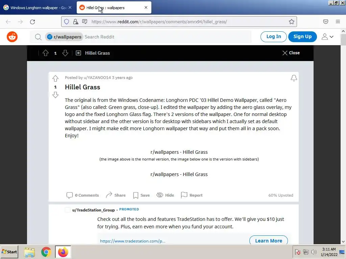Go forward with browser forward arrow
This screenshot has width=346, height=259.
[20, 22]
